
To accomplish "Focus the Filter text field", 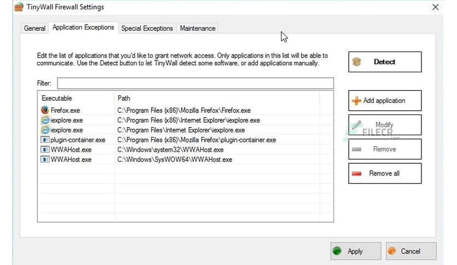I will (195, 83).
